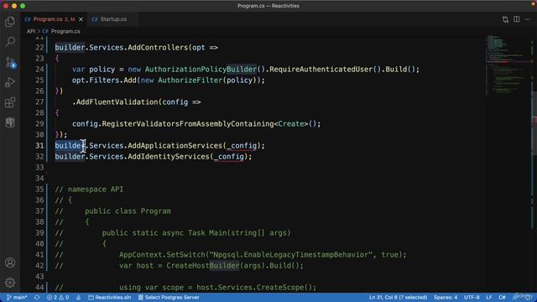Click AuthorizationPolicyBuilder on line 24
The height and width of the screenshot is (302, 537).
pyautogui.click(x=201, y=70)
